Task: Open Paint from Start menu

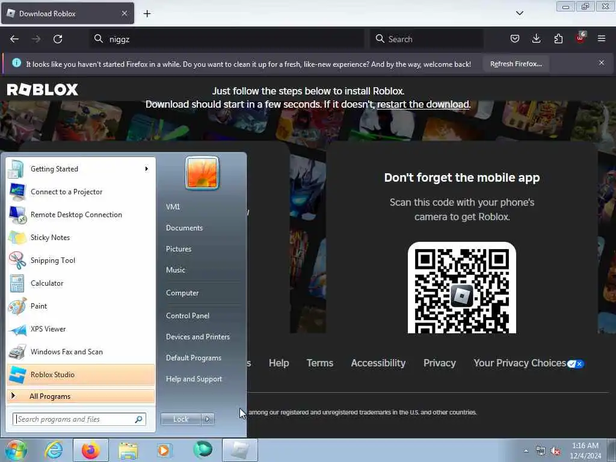Action: (81, 306)
